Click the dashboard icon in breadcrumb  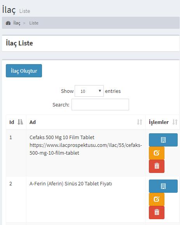pyautogui.click(x=8, y=23)
